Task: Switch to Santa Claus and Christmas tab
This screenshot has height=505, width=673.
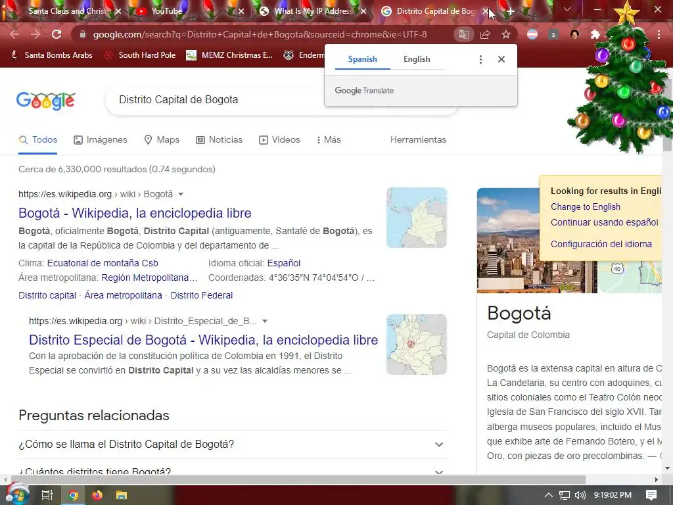Action: tap(66, 11)
